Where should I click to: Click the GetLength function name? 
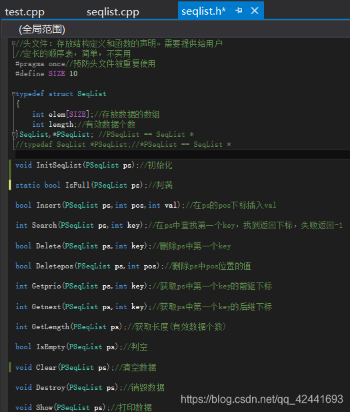point(51,327)
